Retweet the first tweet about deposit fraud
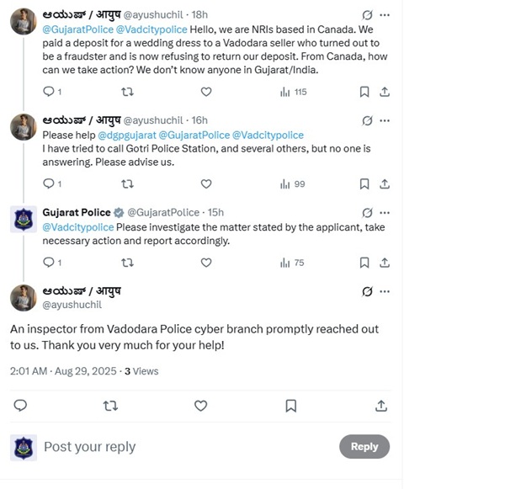The height and width of the screenshot is (489, 505). coord(127,92)
